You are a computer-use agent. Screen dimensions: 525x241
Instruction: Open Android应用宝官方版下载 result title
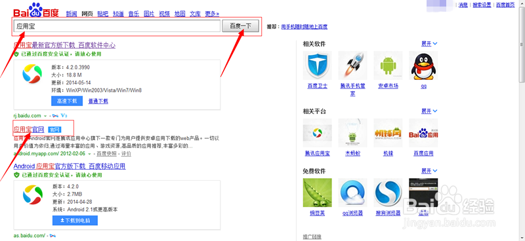(x=70, y=166)
